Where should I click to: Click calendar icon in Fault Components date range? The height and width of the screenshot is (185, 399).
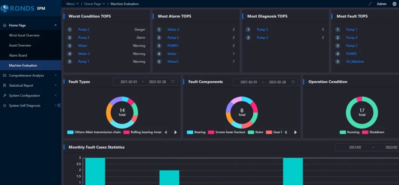click(293, 82)
